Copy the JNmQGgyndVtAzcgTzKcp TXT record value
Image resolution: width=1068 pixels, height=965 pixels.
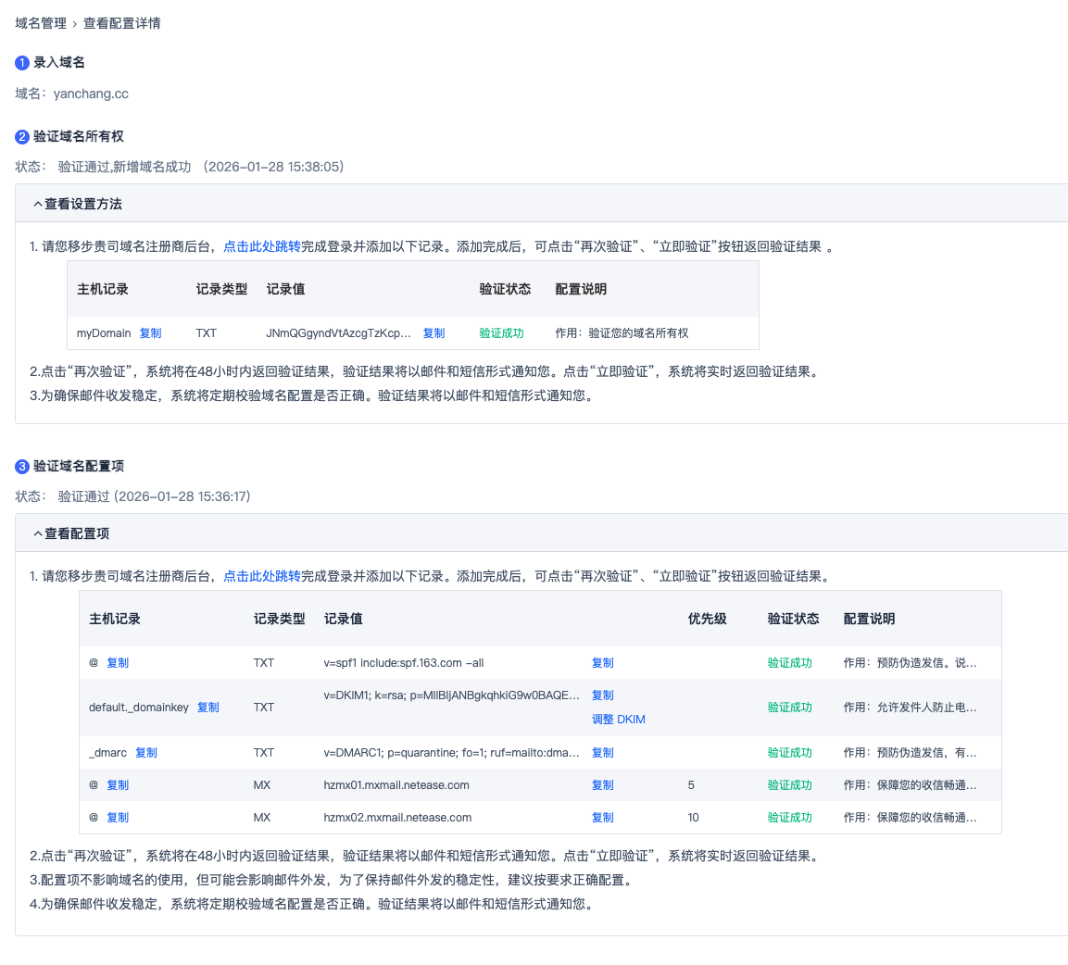433,333
